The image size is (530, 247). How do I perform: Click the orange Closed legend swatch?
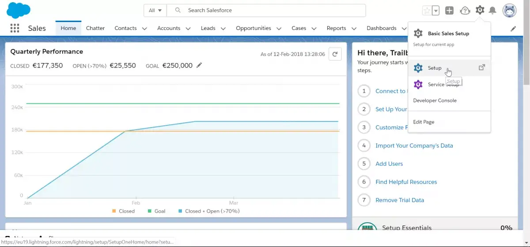114,211
